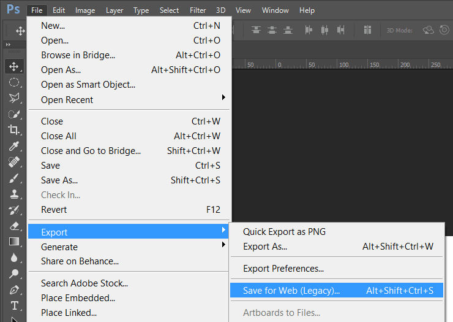The height and width of the screenshot is (322, 453).
Task: Select the Eyedropper tool
Action: tap(14, 146)
